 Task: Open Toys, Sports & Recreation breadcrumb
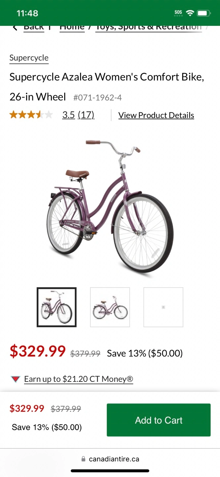coord(149,27)
